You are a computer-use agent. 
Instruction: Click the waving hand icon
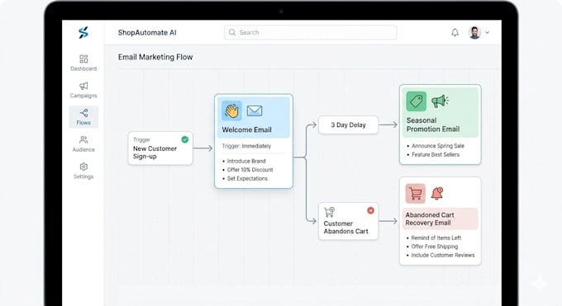231,111
